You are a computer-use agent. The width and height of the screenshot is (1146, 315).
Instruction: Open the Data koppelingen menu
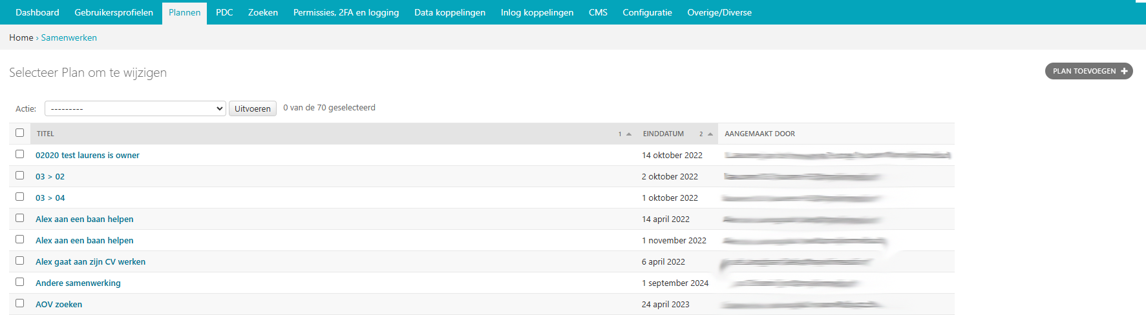tap(449, 12)
